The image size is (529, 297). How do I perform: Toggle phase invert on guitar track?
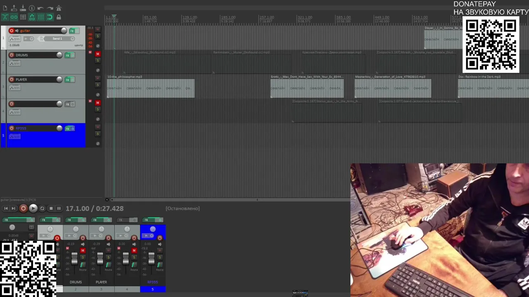click(98, 46)
